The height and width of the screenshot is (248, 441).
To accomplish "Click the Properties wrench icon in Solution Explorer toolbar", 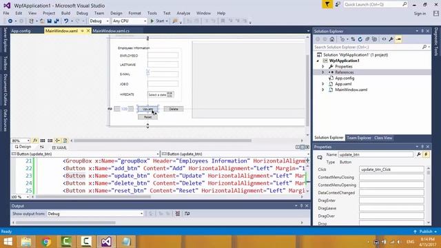I will click(x=391, y=39).
